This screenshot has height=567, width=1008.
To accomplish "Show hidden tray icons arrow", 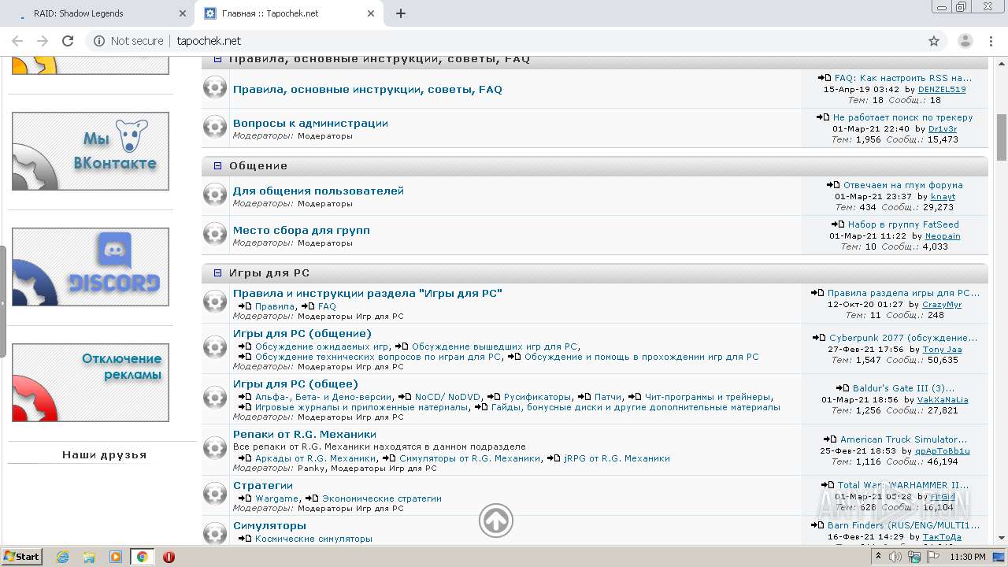I will click(x=878, y=557).
